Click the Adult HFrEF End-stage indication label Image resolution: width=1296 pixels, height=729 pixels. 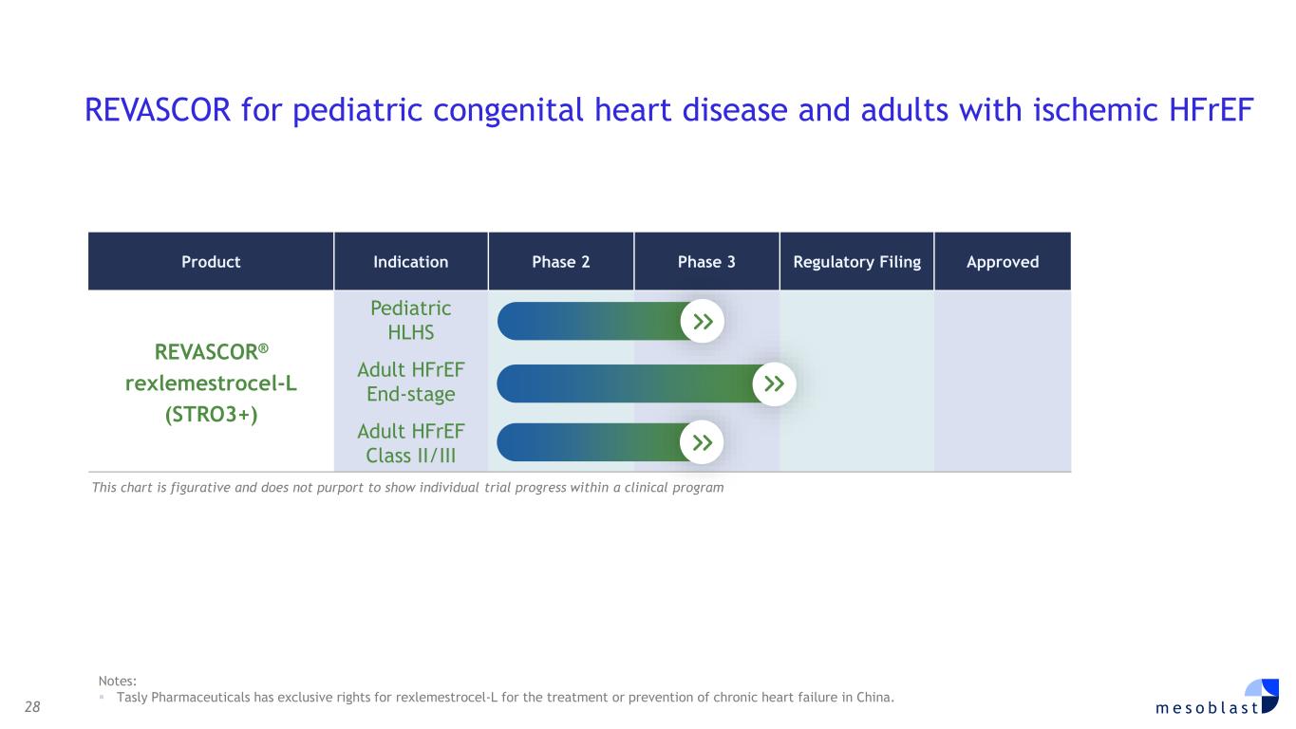point(410,383)
